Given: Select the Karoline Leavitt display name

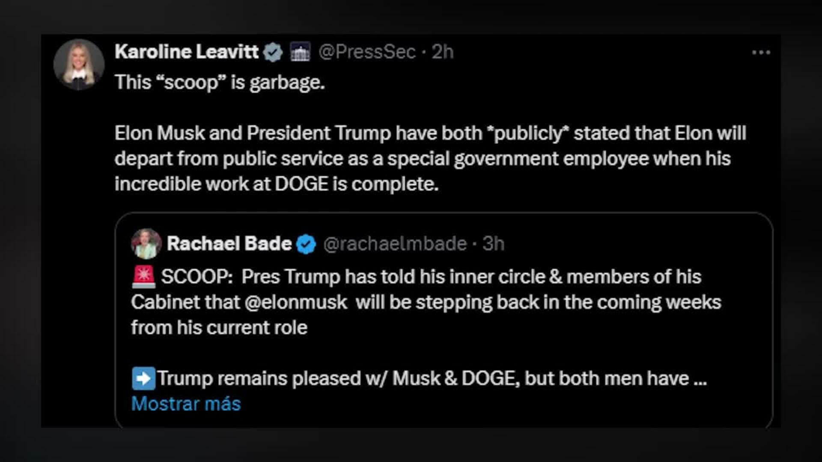Looking at the screenshot, I should click(x=188, y=52).
